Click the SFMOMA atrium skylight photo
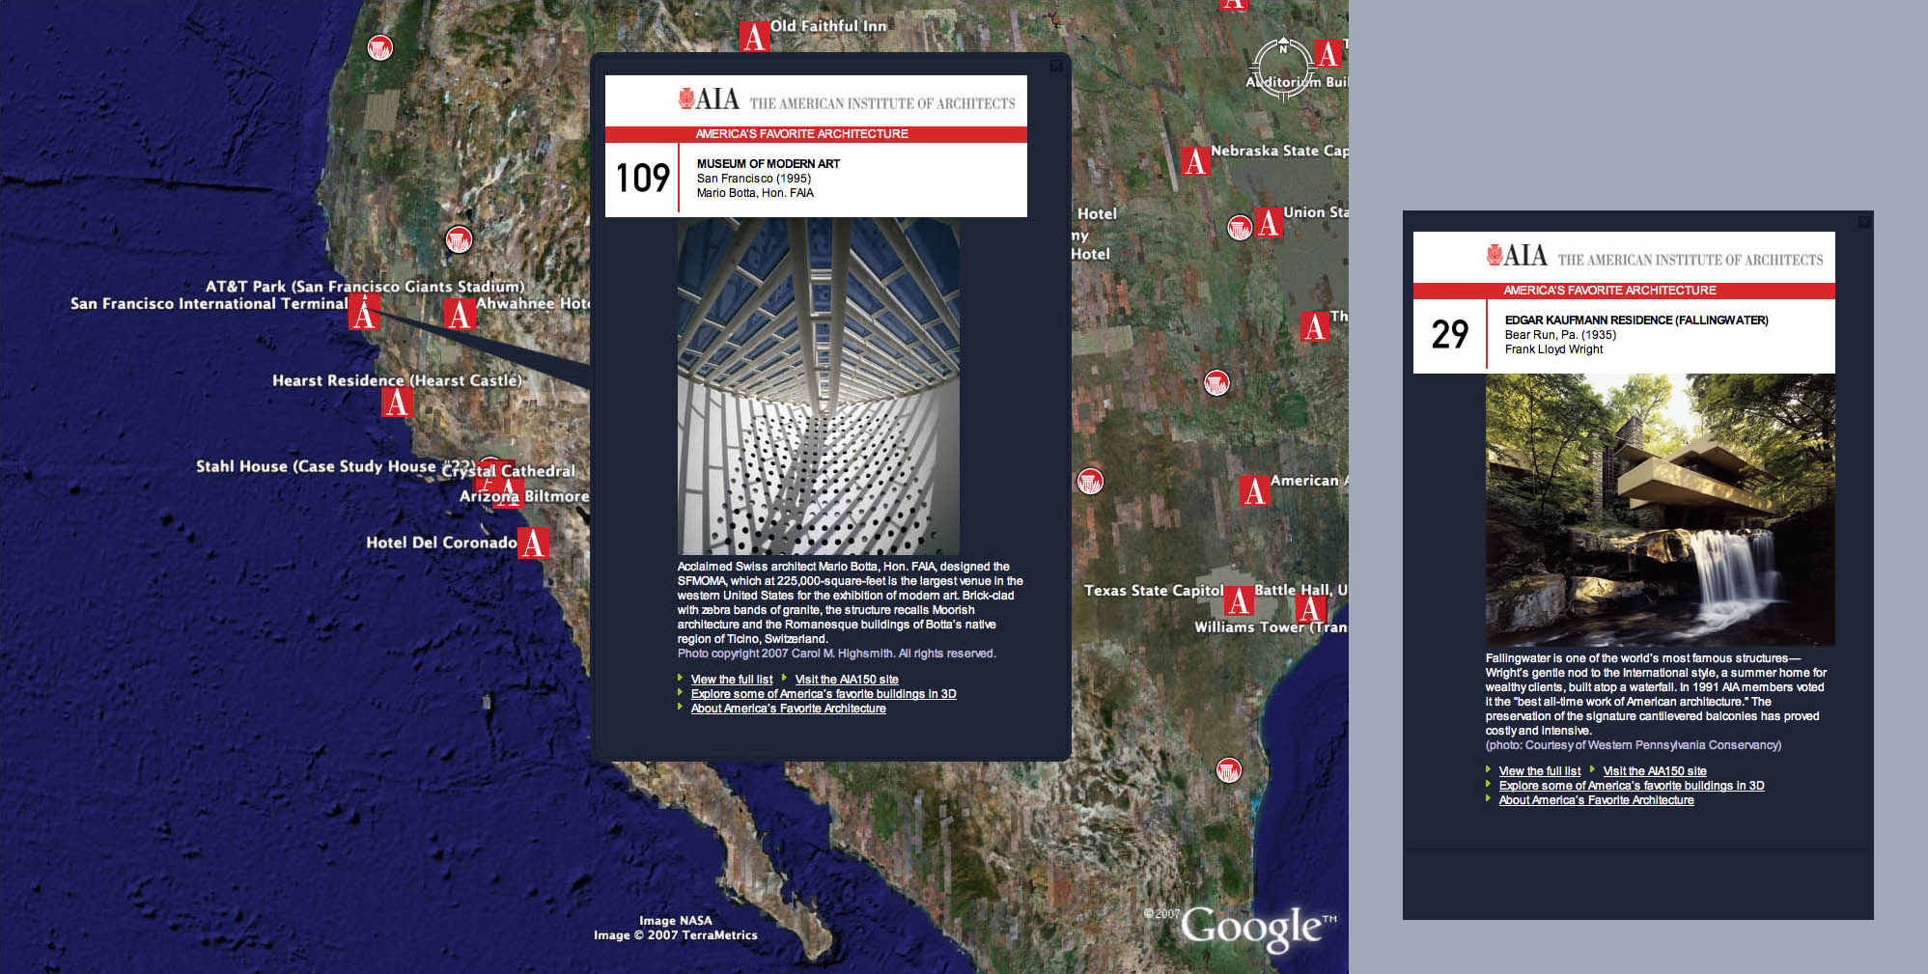The height and width of the screenshot is (974, 1928). pos(819,386)
